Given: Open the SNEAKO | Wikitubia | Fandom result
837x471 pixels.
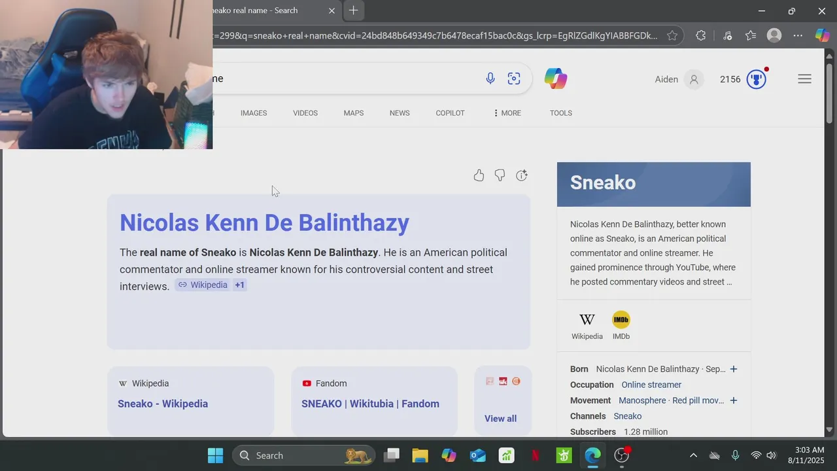Looking at the screenshot, I should click(x=374, y=401).
